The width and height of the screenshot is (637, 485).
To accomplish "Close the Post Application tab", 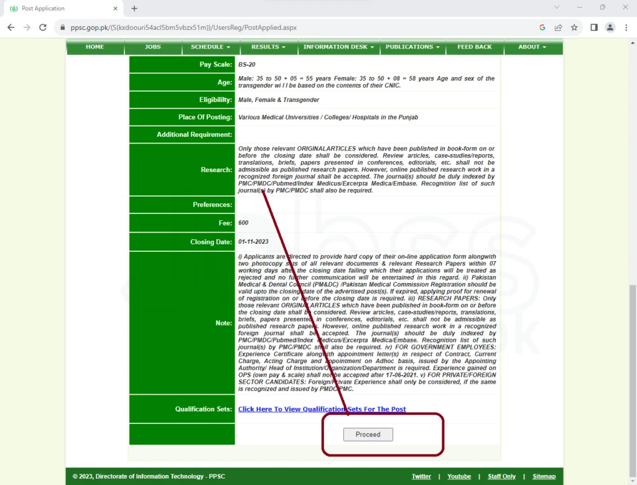I will pyautogui.click(x=115, y=8).
